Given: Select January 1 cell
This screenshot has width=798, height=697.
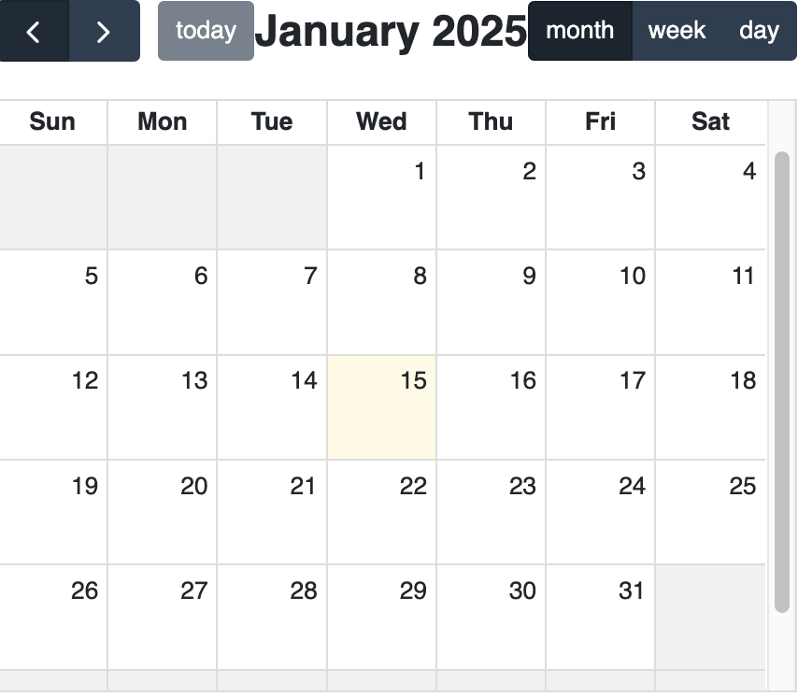Looking at the screenshot, I should (x=381, y=197).
